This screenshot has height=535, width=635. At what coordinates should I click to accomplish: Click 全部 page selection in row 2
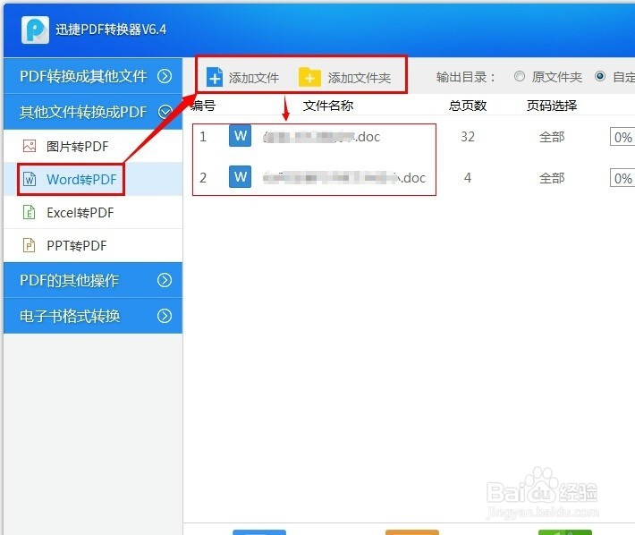pos(552,178)
